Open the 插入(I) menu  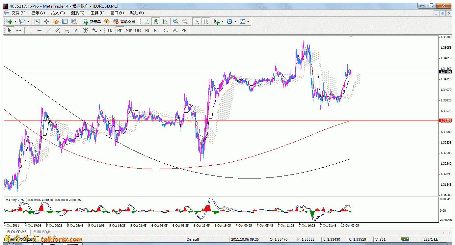pyautogui.click(x=58, y=13)
